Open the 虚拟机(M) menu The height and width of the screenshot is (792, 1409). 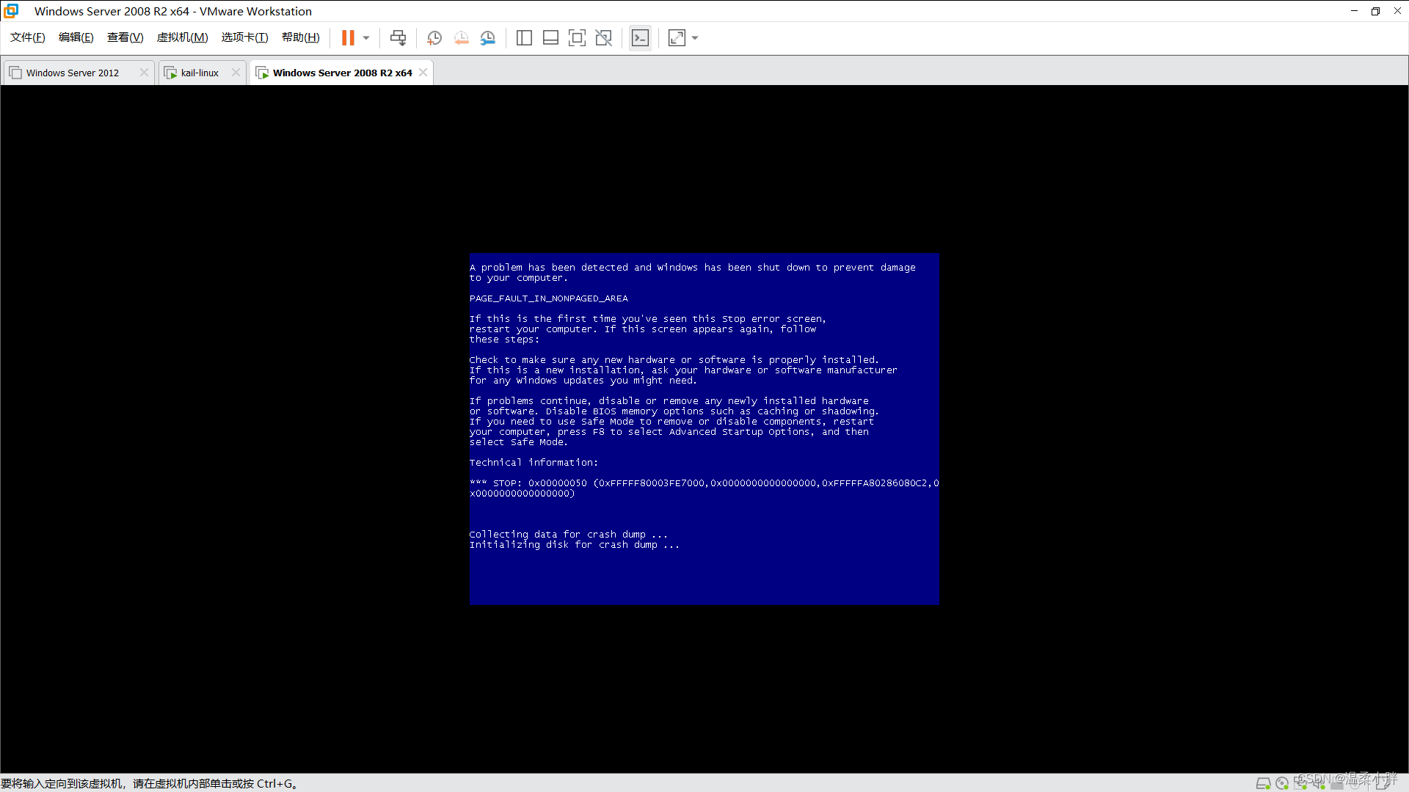(182, 37)
